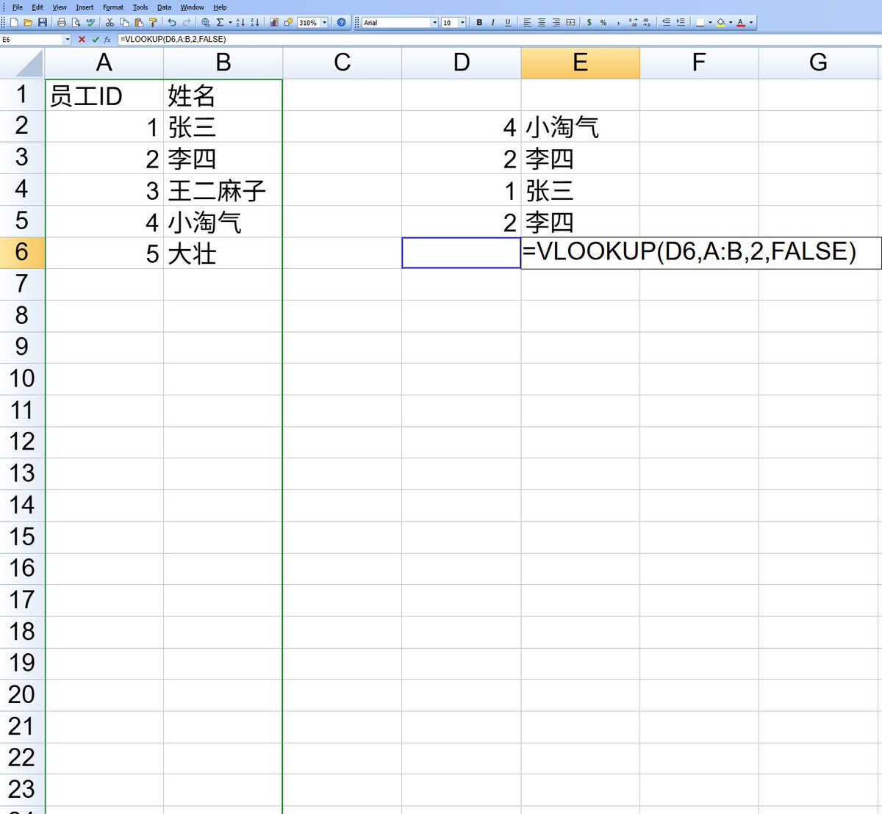Toggle italic formatting

(x=493, y=23)
